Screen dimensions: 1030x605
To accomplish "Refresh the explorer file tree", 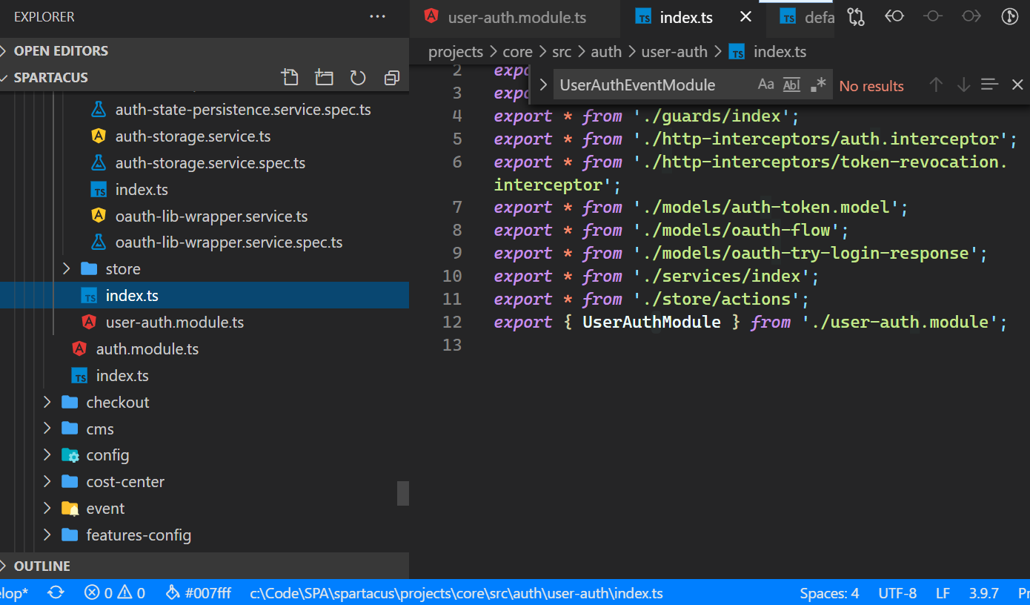I will (358, 78).
